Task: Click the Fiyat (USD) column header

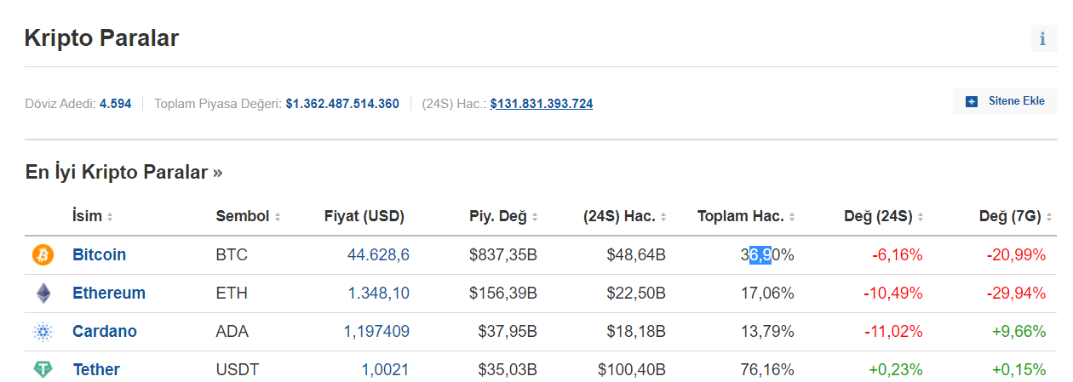Action: pos(364,216)
